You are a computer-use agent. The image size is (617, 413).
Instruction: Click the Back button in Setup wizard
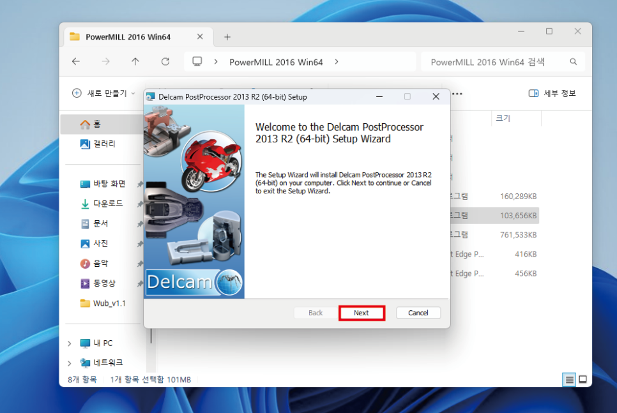click(315, 313)
